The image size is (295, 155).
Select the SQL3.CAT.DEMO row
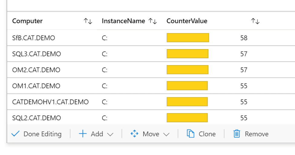click(x=36, y=54)
